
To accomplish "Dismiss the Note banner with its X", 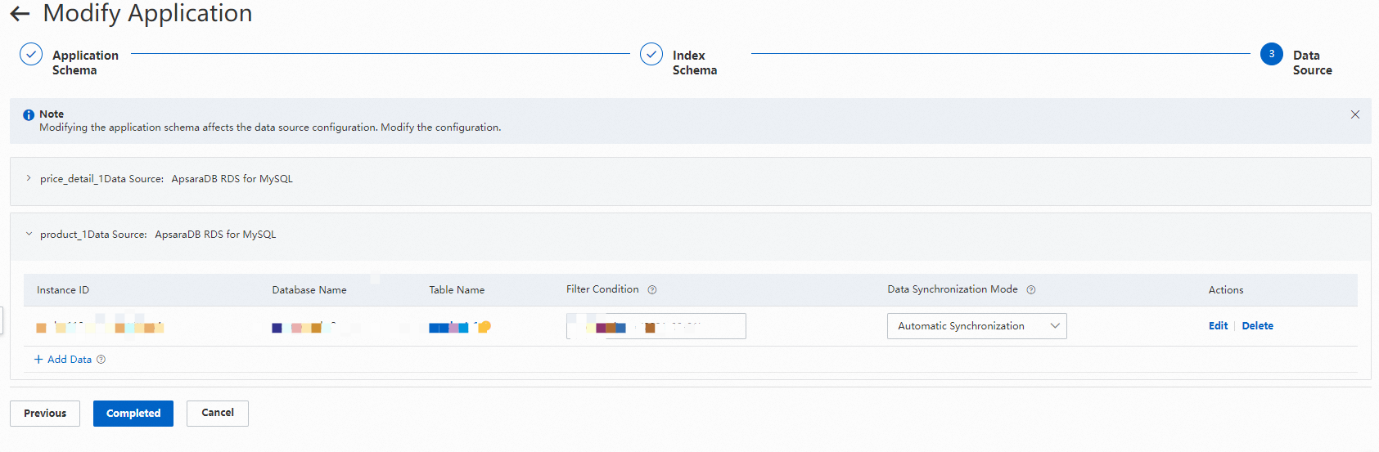I will 1355,114.
